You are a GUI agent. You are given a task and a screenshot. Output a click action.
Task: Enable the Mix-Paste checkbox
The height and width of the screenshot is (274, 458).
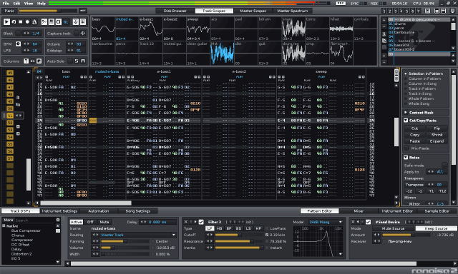[406, 148]
